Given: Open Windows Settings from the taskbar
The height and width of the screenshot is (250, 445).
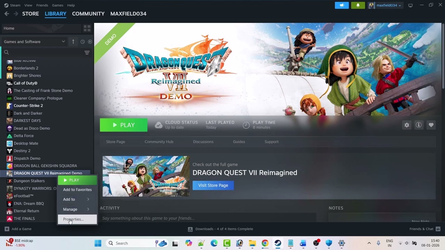Looking at the screenshot, I should click(x=342, y=243).
